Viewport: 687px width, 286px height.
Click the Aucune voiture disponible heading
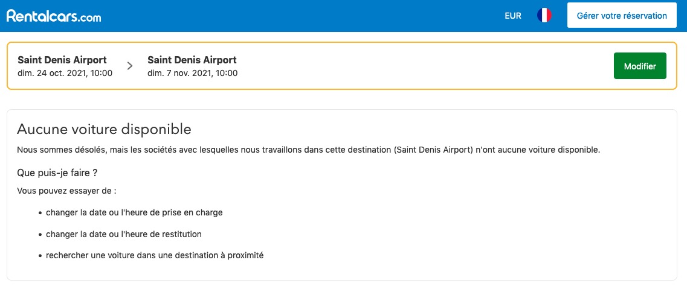point(104,129)
